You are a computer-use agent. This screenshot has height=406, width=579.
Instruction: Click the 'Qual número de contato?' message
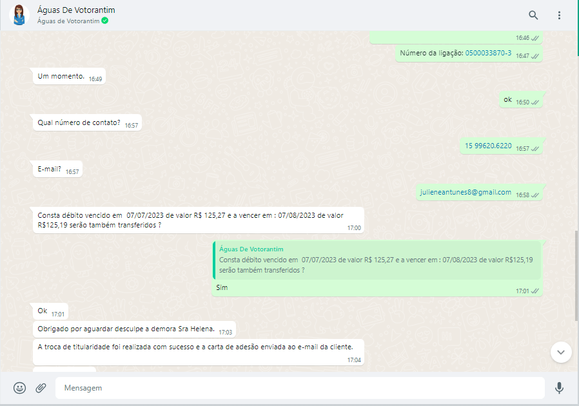79,122
